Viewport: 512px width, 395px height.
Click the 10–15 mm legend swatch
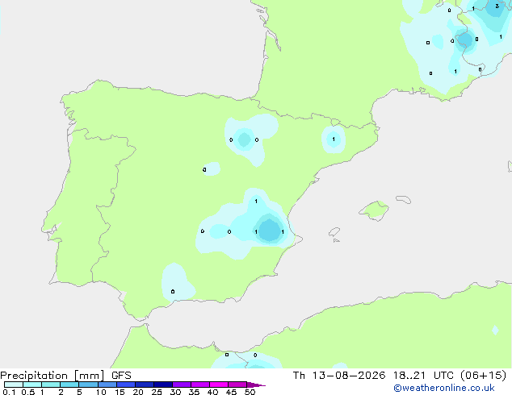(107, 385)
